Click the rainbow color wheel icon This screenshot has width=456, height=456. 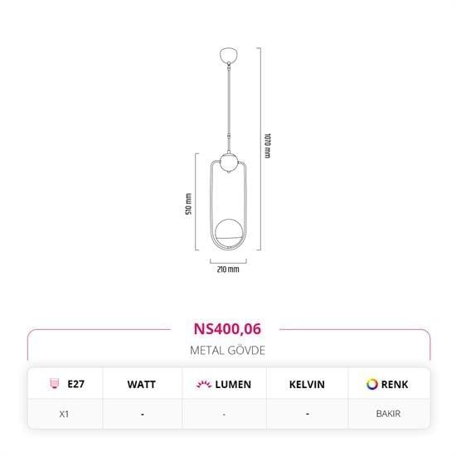pos(372,384)
